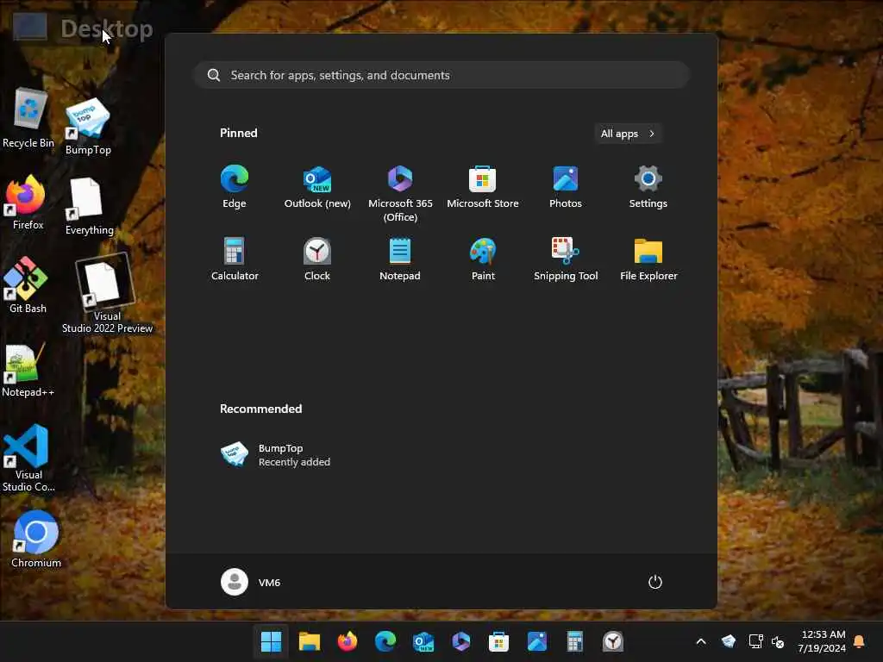Open Firefox from the taskbar
This screenshot has height=662, width=883.
(x=348, y=641)
